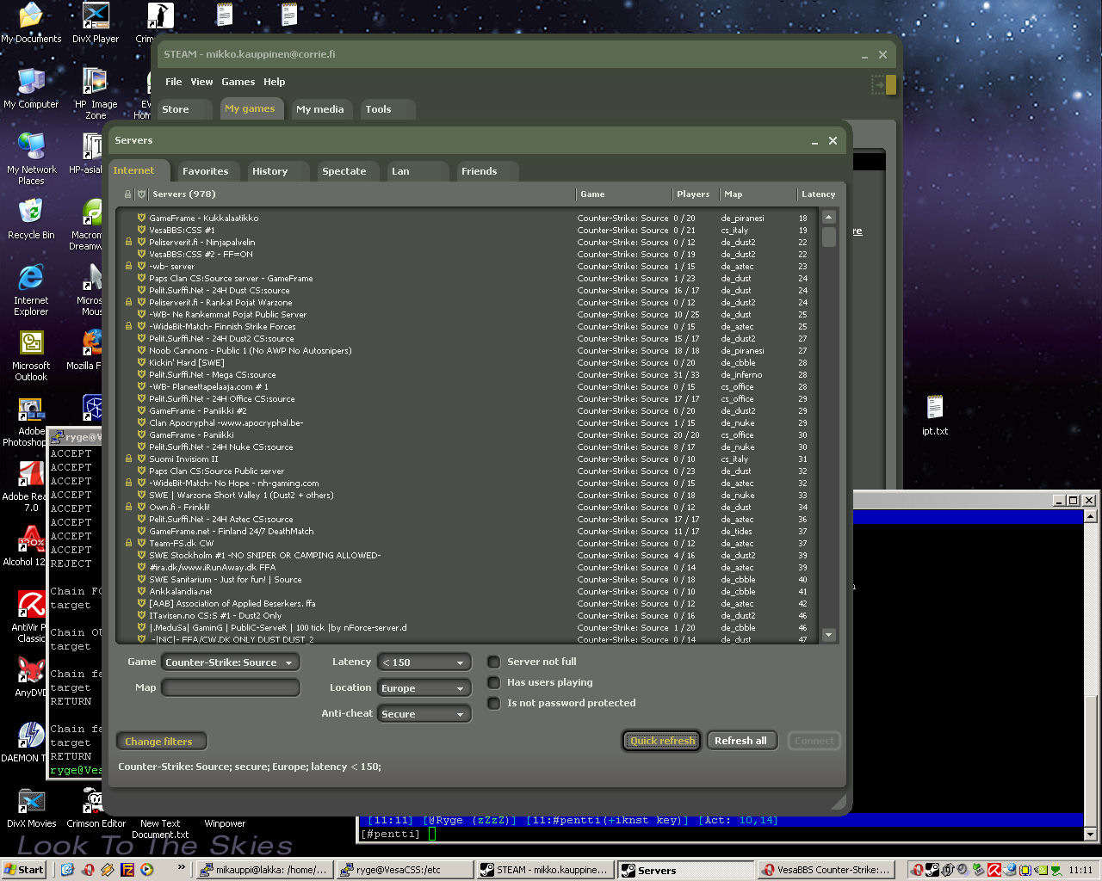The width and height of the screenshot is (1102, 881).
Task: Open Adobe Reader 7.0 desktop icon
Action: tap(26, 486)
